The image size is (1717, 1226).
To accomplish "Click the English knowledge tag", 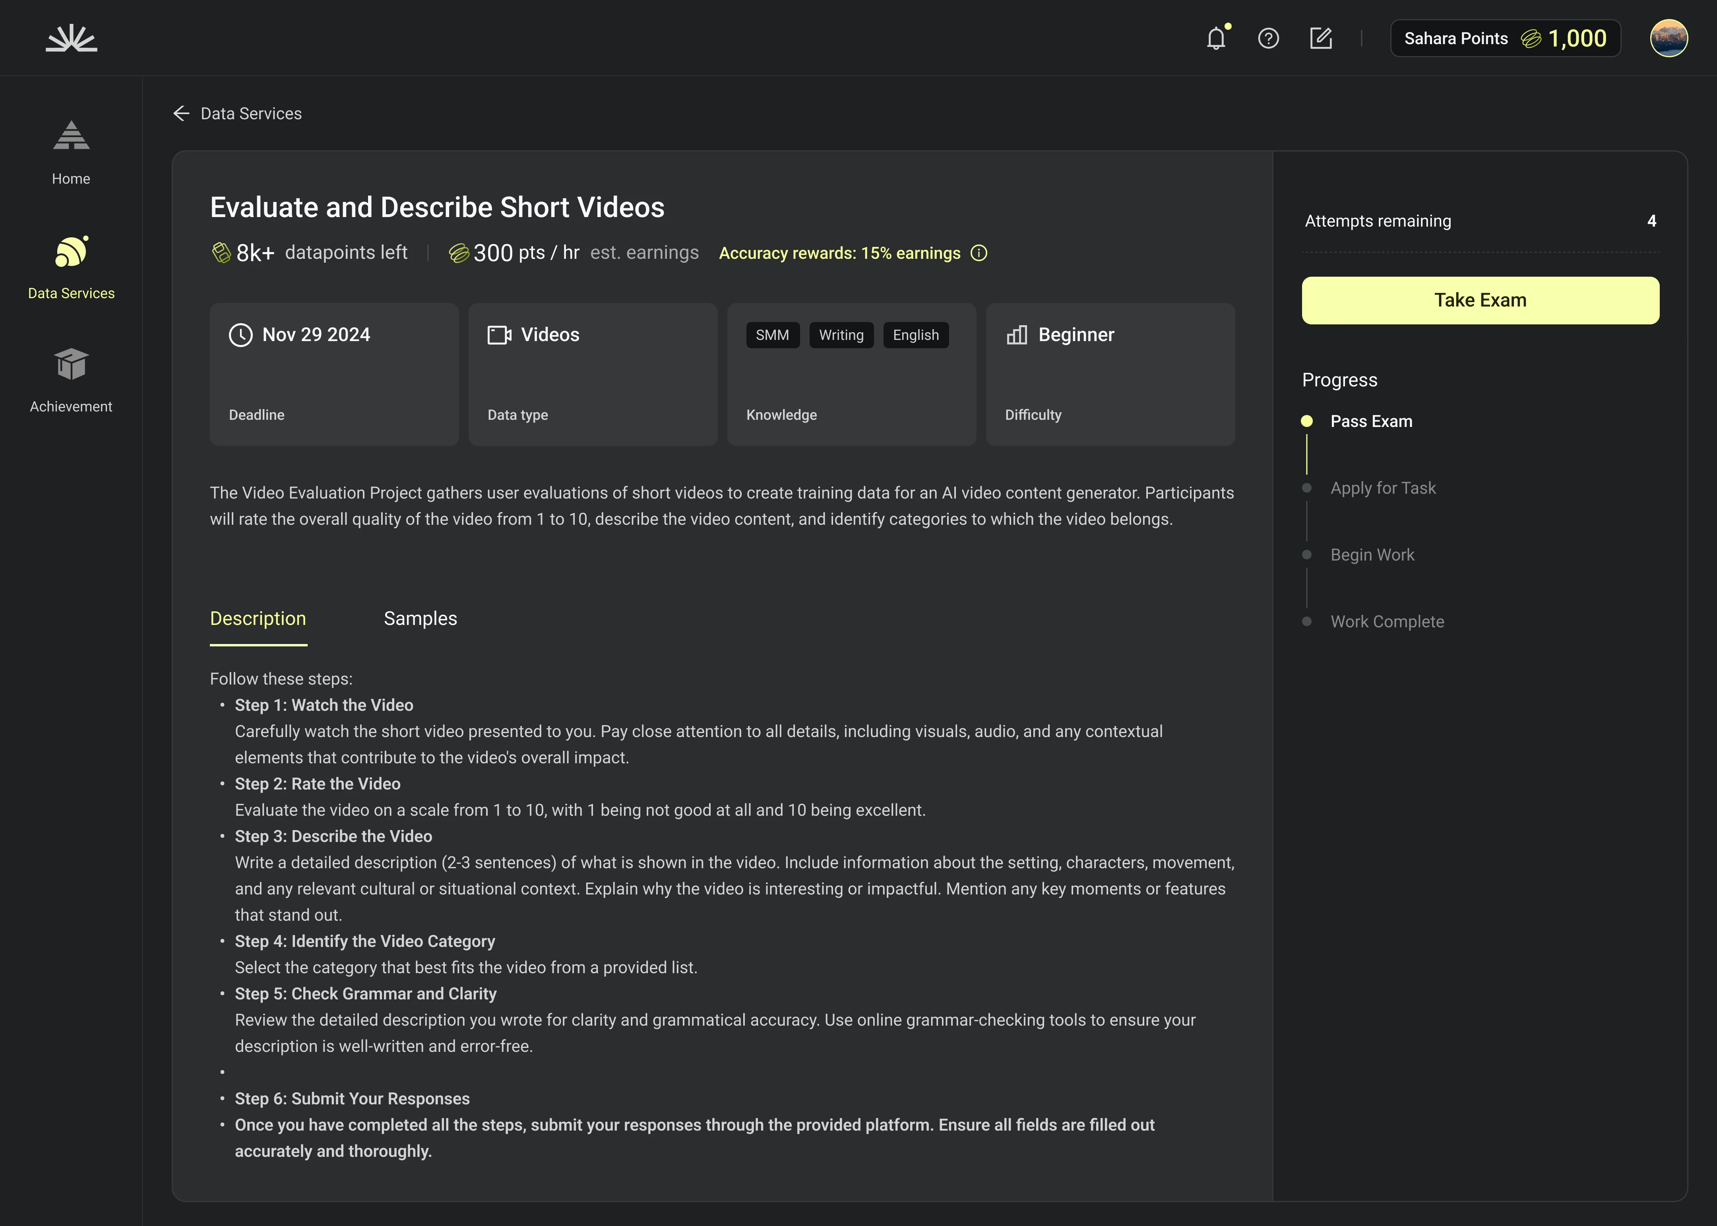I will pyautogui.click(x=915, y=335).
